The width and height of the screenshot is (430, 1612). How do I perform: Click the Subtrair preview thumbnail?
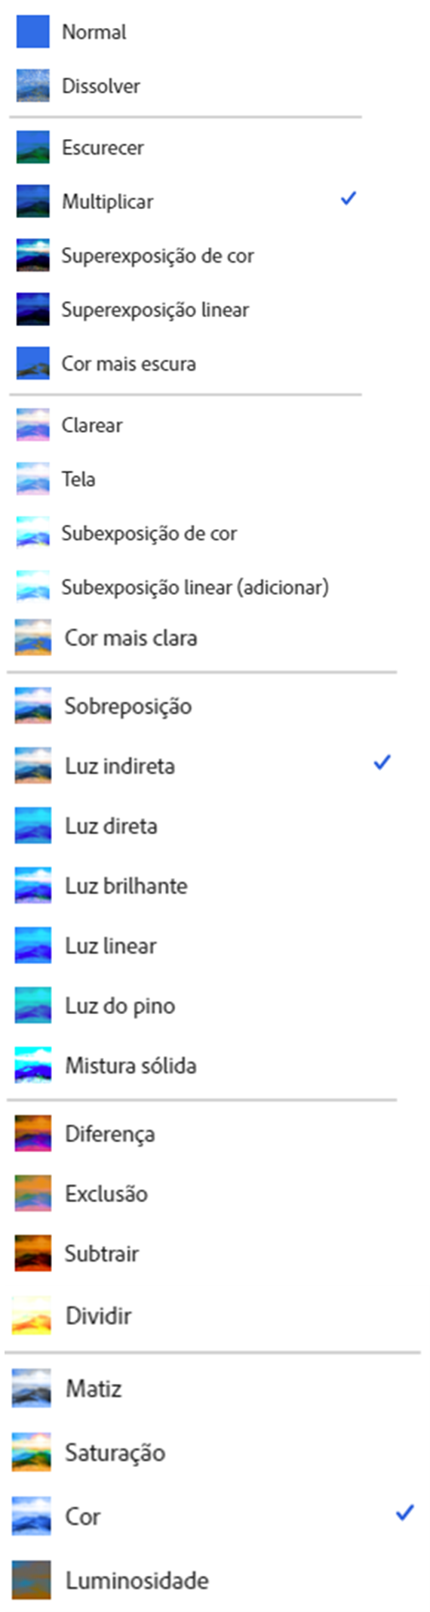pyautogui.click(x=33, y=1253)
